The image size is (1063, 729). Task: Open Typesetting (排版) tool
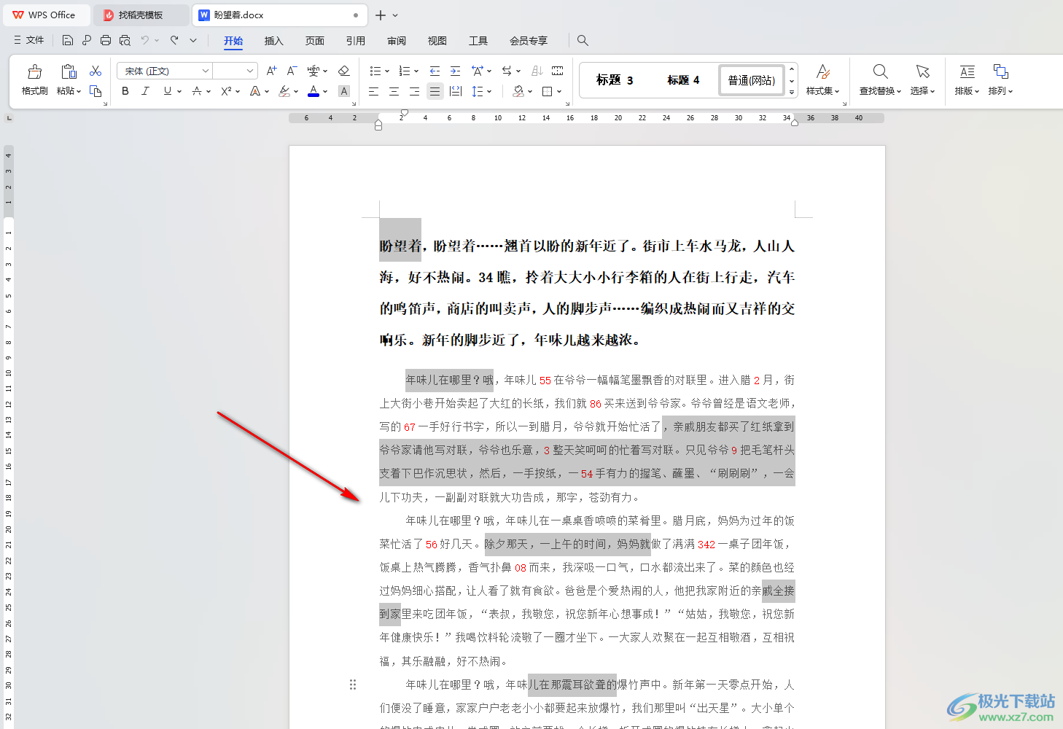[967, 80]
